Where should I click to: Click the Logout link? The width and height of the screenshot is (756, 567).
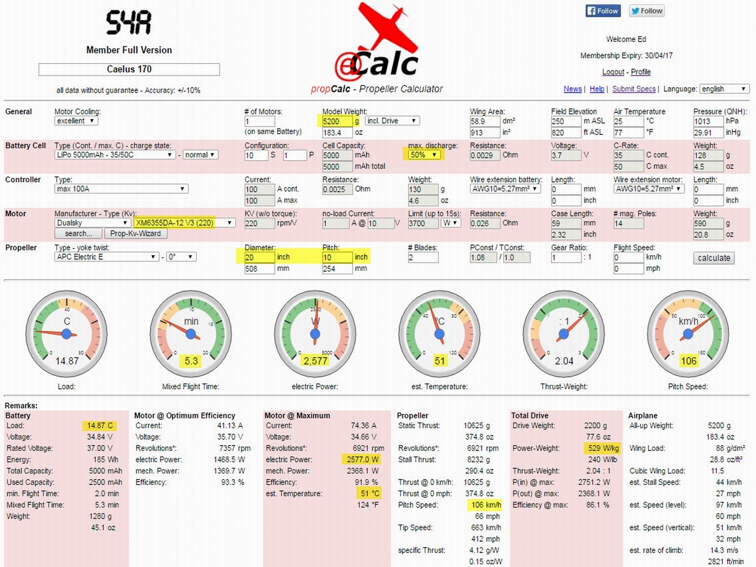(x=613, y=72)
